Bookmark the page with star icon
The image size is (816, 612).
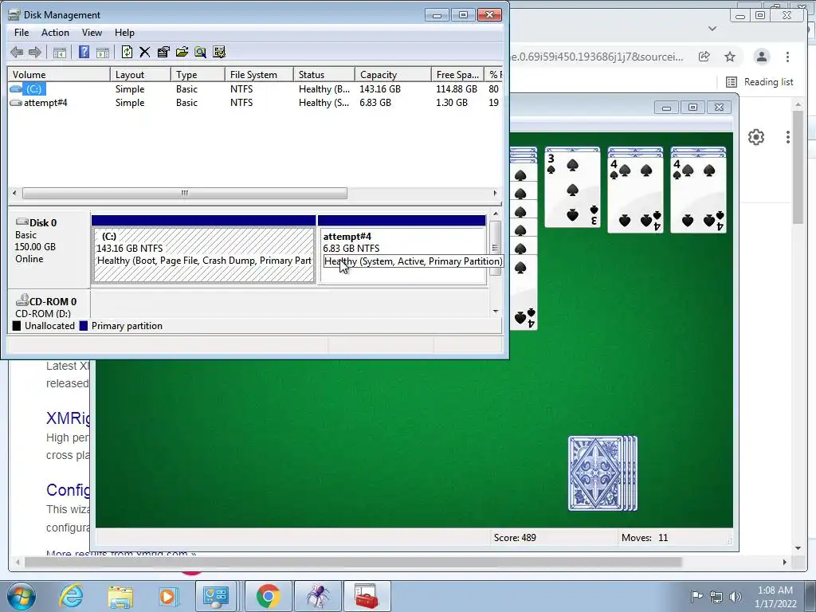[730, 57]
